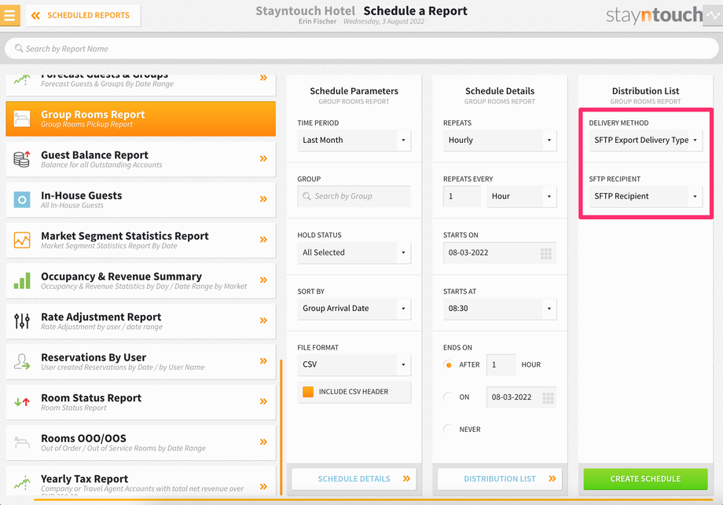723x505 pixels.
Task: Select Group Rooms Report list item
Action: pos(141,119)
